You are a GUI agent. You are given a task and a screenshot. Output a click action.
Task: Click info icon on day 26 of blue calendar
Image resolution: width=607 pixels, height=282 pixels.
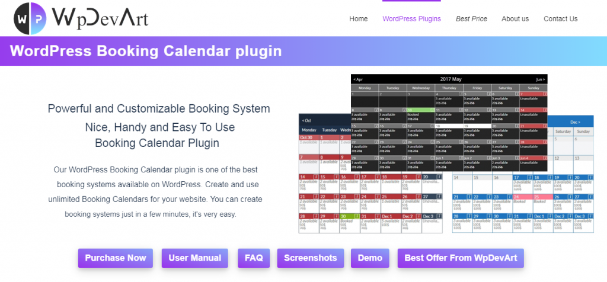point(570,197)
